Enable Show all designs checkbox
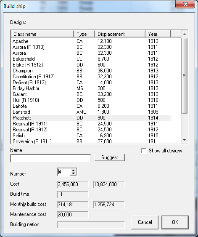Screen dimensions: 198x237 coord(144,151)
